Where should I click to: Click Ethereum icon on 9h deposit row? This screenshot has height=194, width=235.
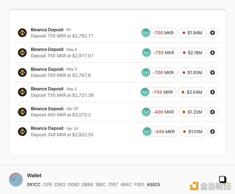click(213, 33)
